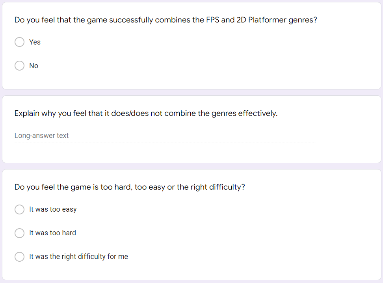The image size is (383, 283).
Task: Click the 'Yes' option label text
Action: (35, 42)
